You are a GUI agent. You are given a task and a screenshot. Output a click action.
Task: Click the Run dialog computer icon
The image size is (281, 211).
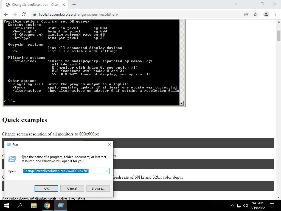click(12, 159)
